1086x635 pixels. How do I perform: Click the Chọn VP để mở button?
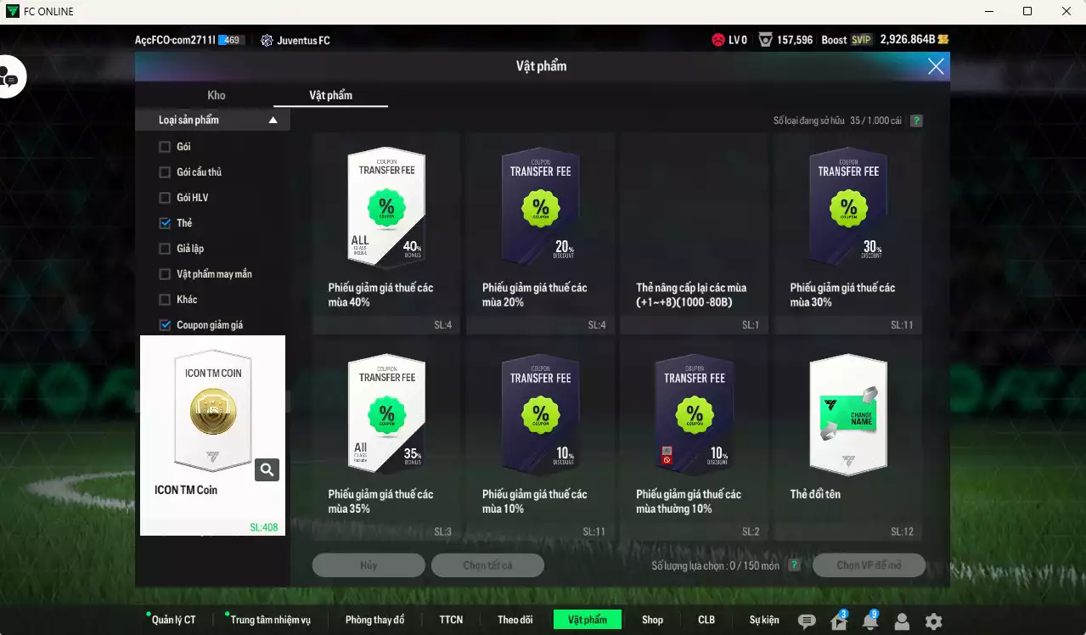click(869, 565)
